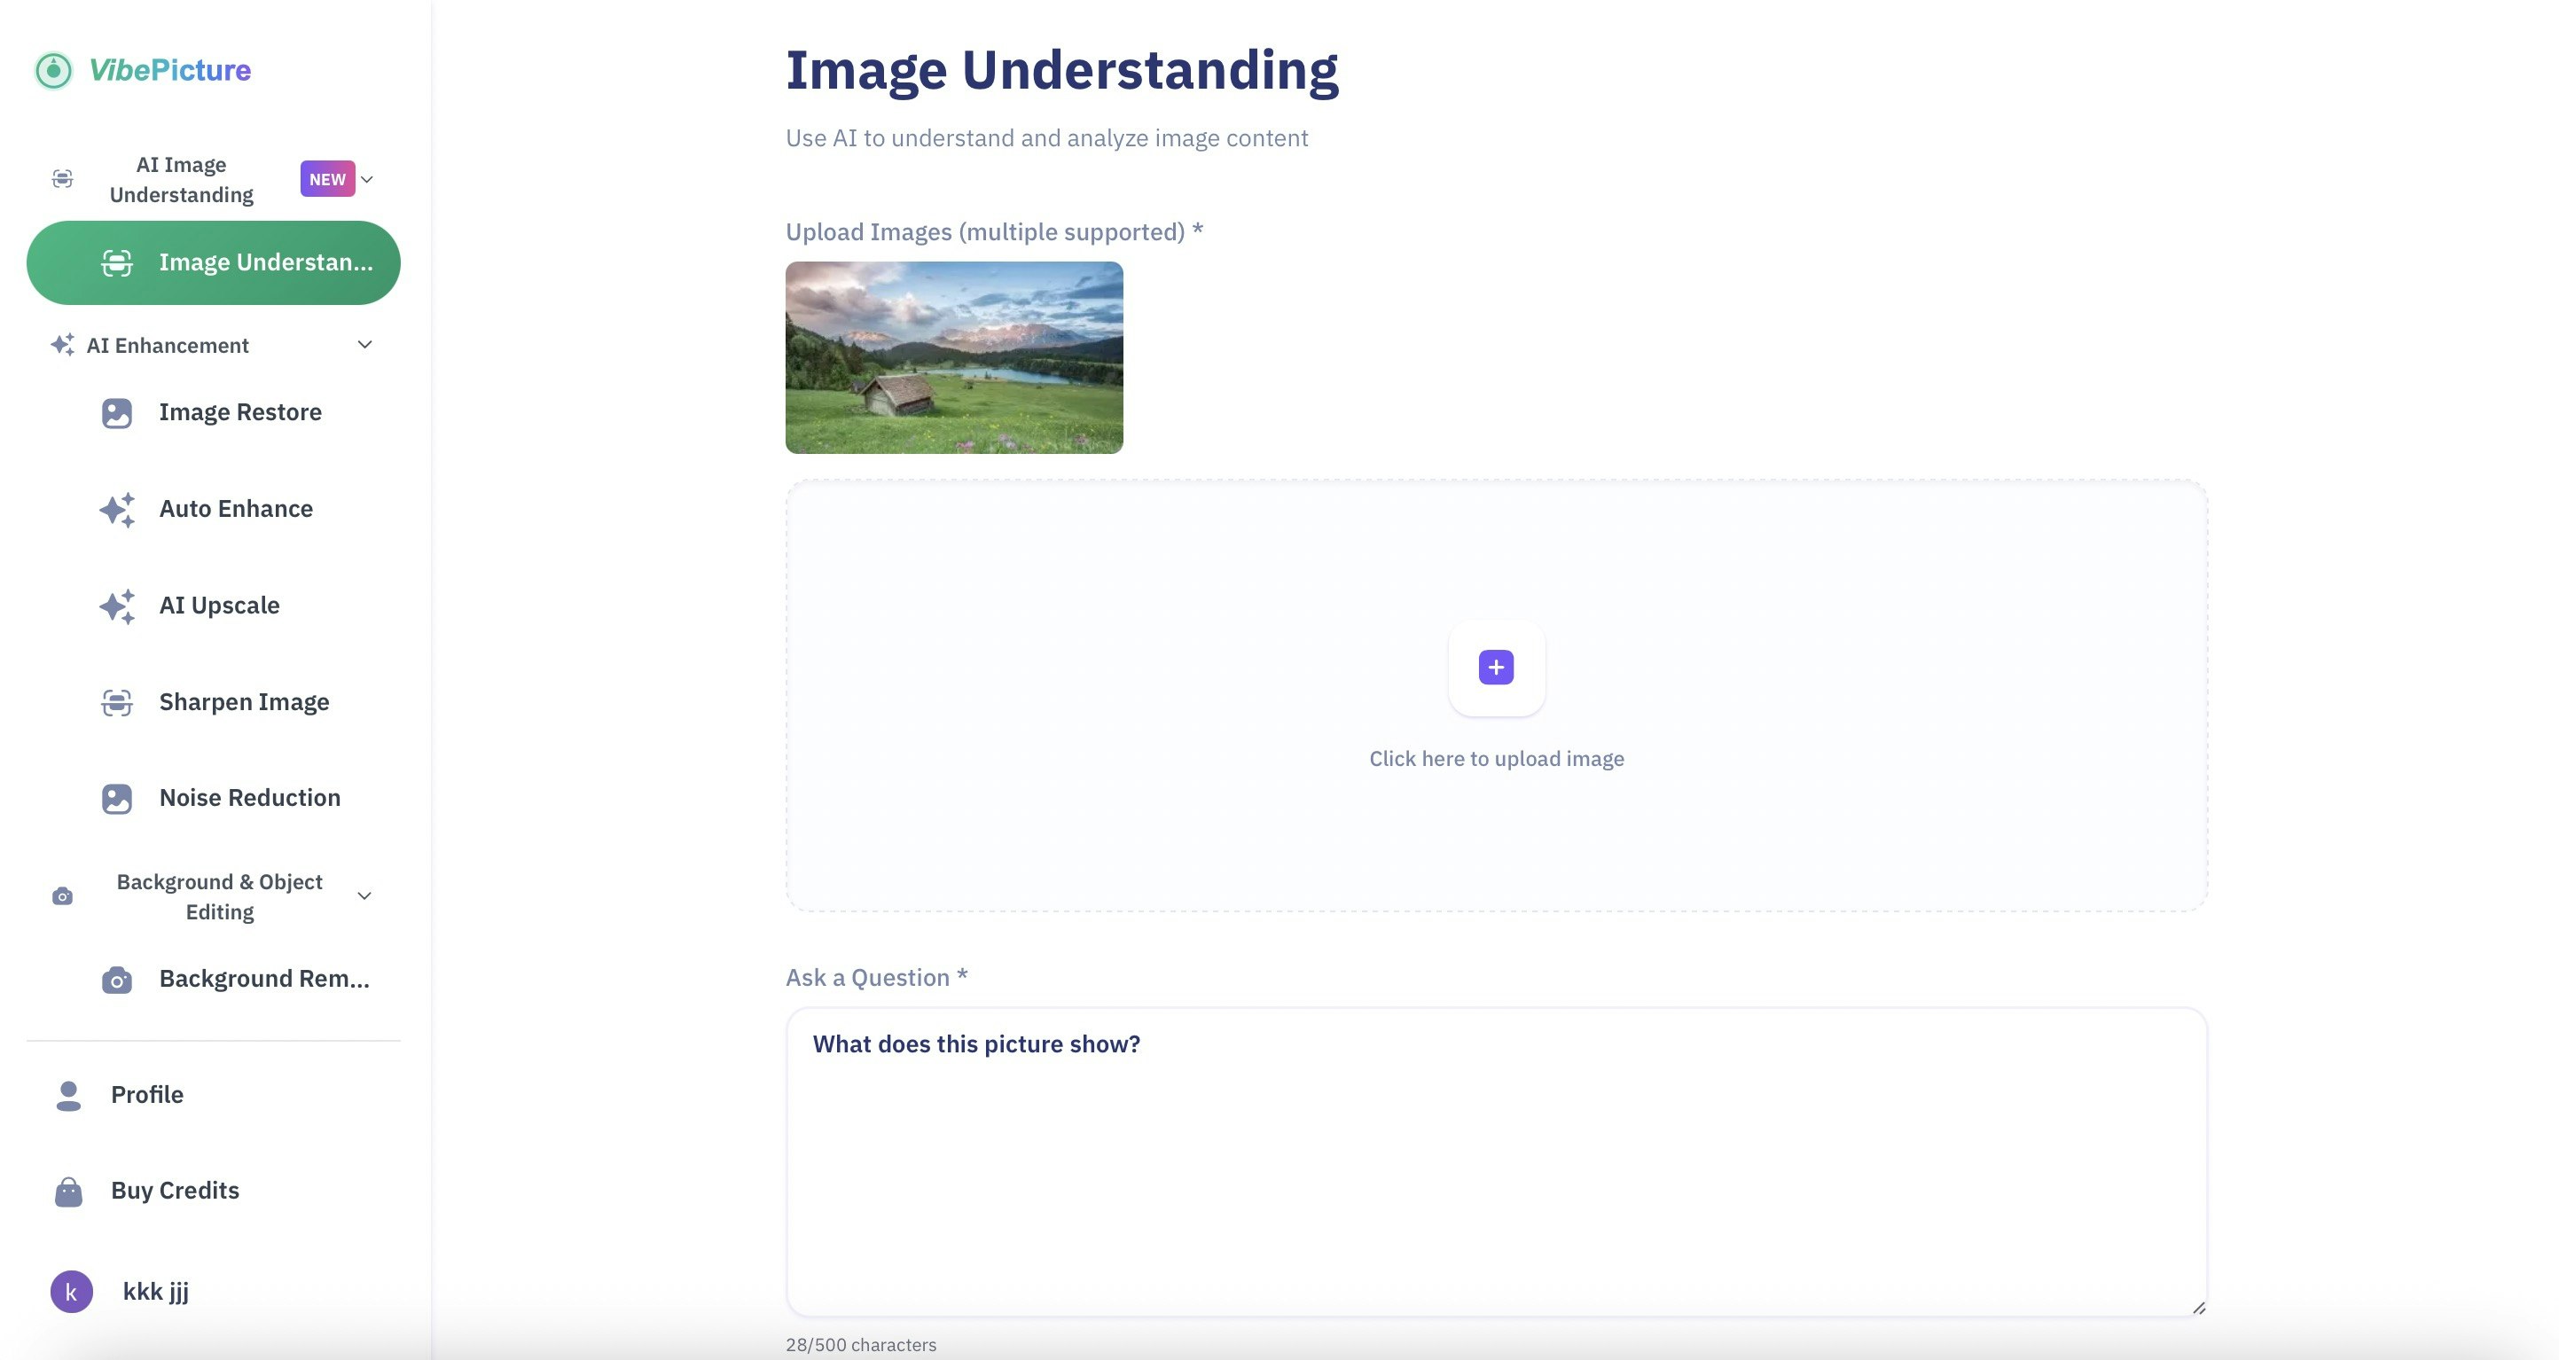The image size is (2559, 1360).
Task: Click the AI Upscale sparkle icon
Action: 117,606
